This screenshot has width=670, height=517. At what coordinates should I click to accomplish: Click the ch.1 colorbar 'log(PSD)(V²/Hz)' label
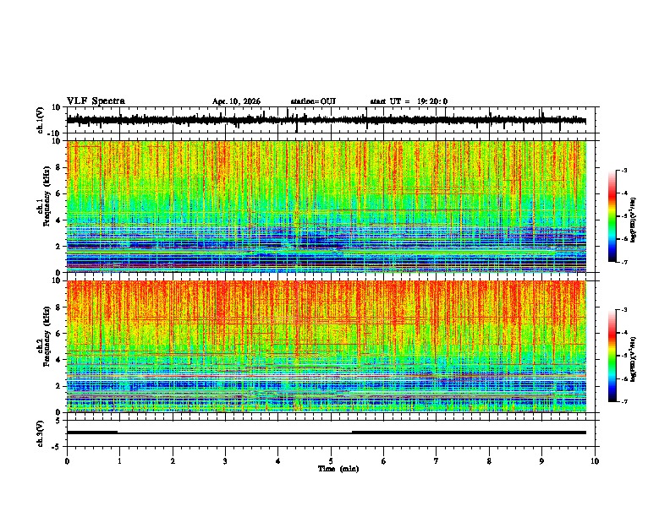[634, 220]
